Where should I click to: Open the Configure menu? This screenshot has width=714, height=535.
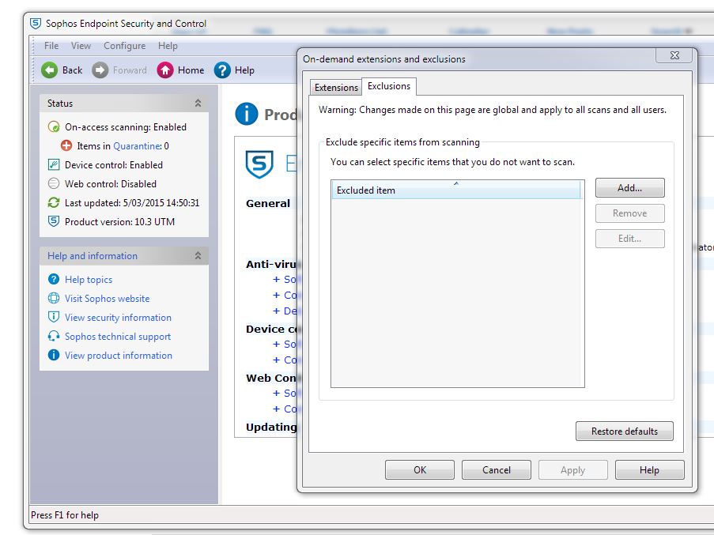(x=125, y=46)
